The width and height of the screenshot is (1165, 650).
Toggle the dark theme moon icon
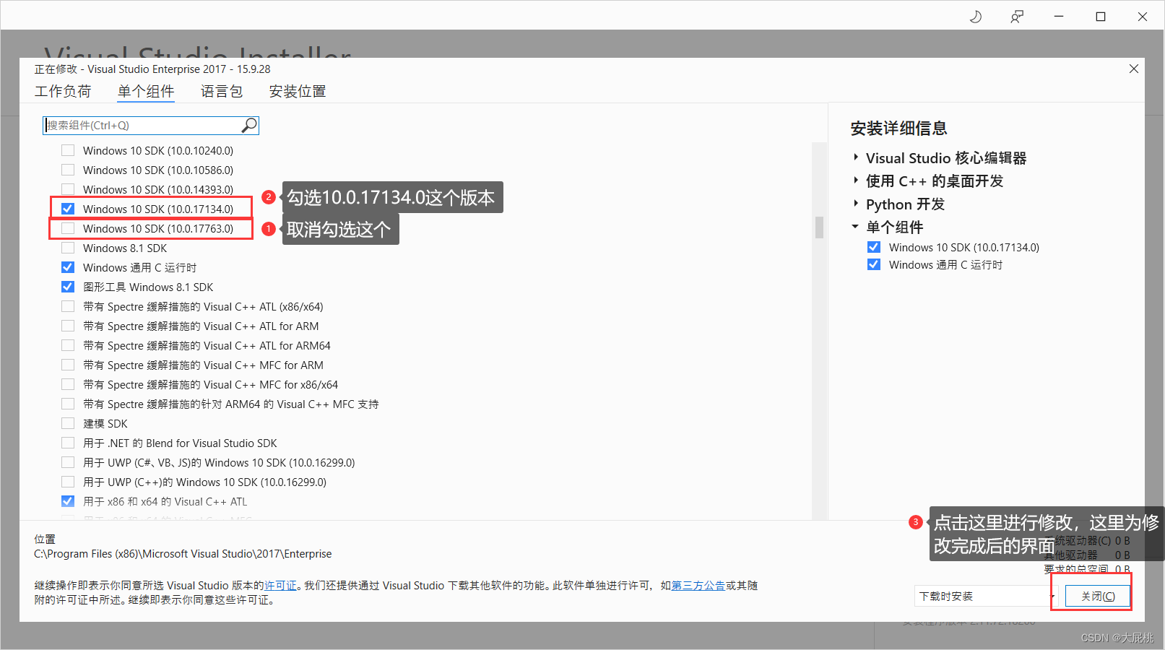[x=976, y=17]
